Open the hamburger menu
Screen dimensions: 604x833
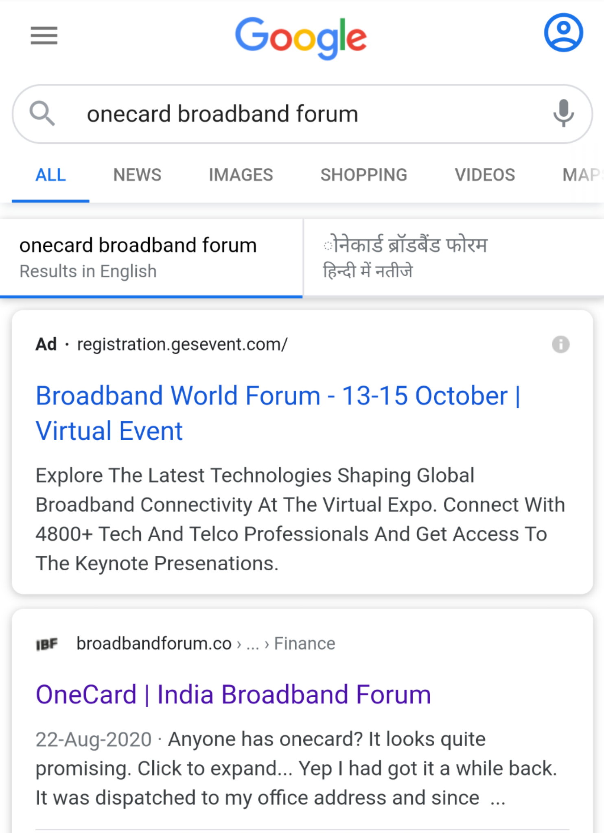point(44,35)
